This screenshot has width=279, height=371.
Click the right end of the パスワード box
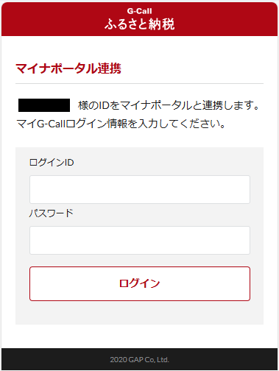pyautogui.click(x=244, y=240)
